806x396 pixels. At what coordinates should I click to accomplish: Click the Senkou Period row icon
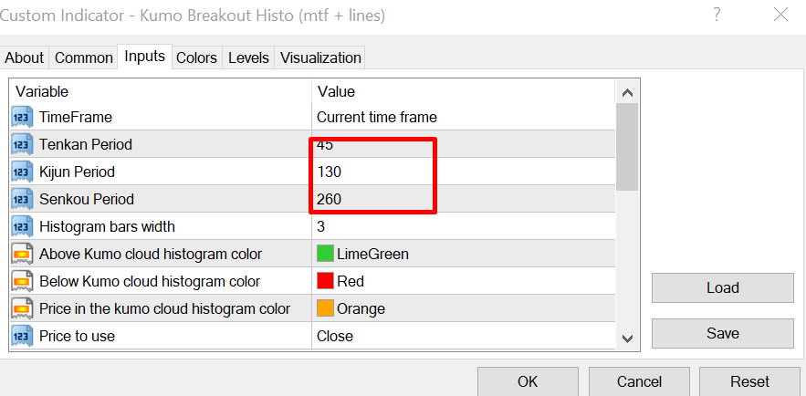point(21,199)
